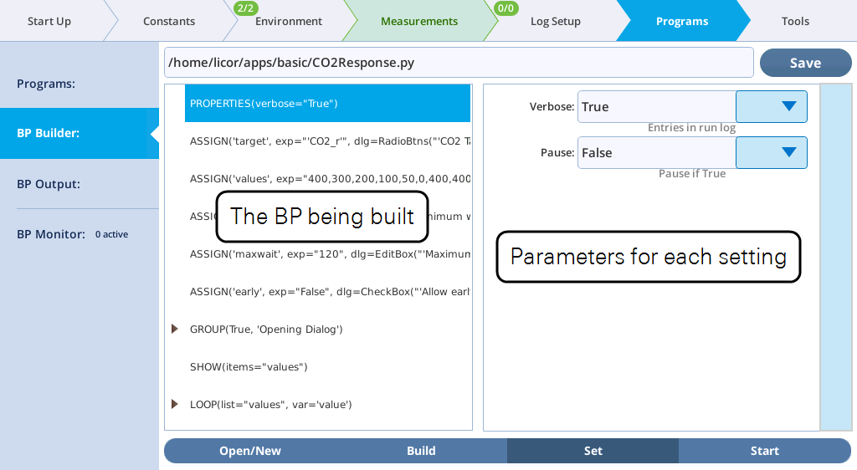Click the file path input field
Image resolution: width=857 pixels, height=470 pixels.
point(459,63)
